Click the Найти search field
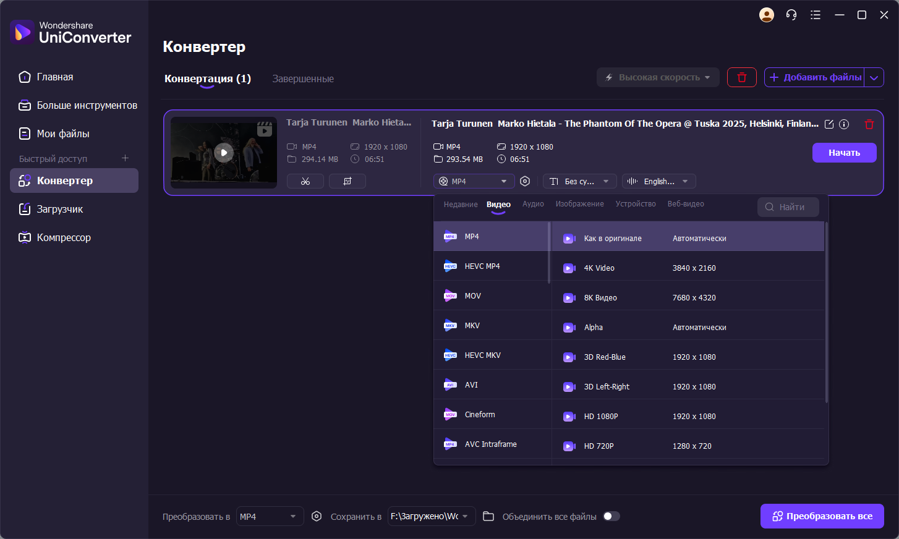Viewport: 899px width, 539px height. [x=788, y=207]
